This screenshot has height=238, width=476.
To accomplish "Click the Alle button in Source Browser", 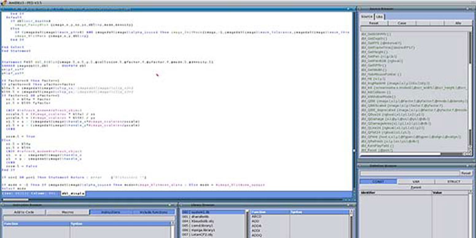I will [458, 23].
